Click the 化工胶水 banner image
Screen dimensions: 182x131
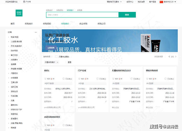[110, 41]
